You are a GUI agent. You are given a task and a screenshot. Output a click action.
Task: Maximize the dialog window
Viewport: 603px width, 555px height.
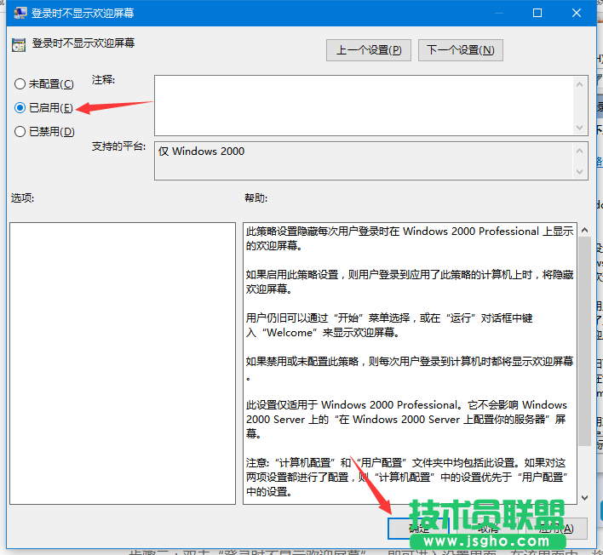tap(537, 13)
